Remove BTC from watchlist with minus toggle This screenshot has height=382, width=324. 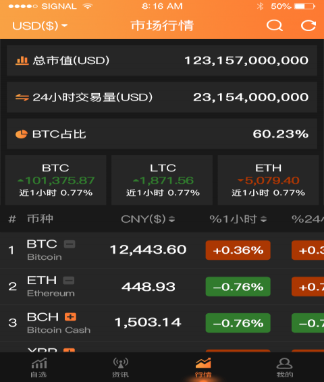[70, 244]
